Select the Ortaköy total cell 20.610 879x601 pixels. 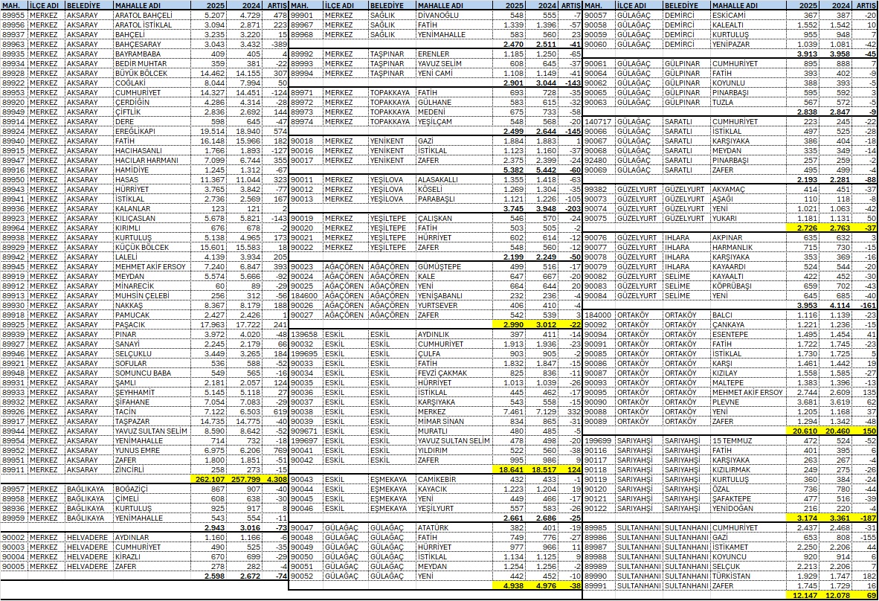click(x=805, y=430)
